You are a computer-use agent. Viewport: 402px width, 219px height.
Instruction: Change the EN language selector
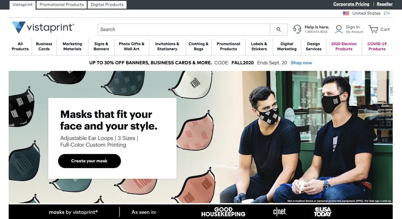387,13
